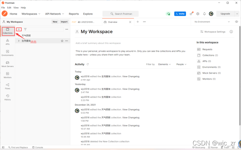
Task: Click the overview vertical scrollbar
Action: click(x=240, y=75)
